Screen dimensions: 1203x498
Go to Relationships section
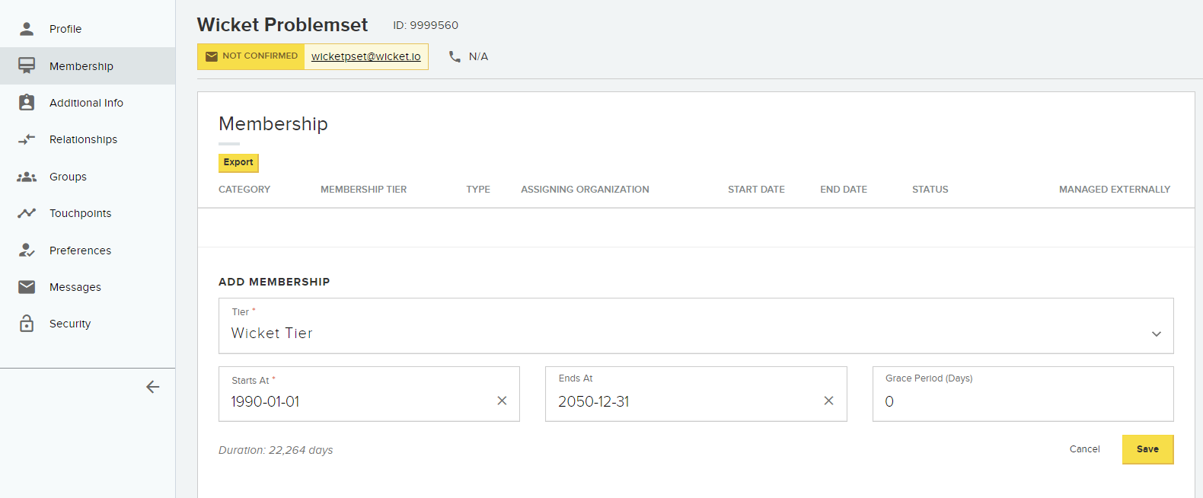(88, 139)
